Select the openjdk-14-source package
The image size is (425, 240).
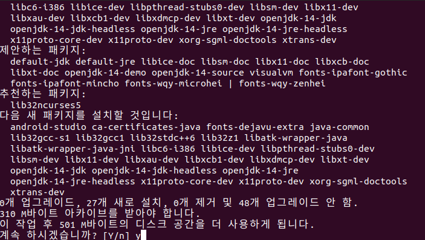198,73
